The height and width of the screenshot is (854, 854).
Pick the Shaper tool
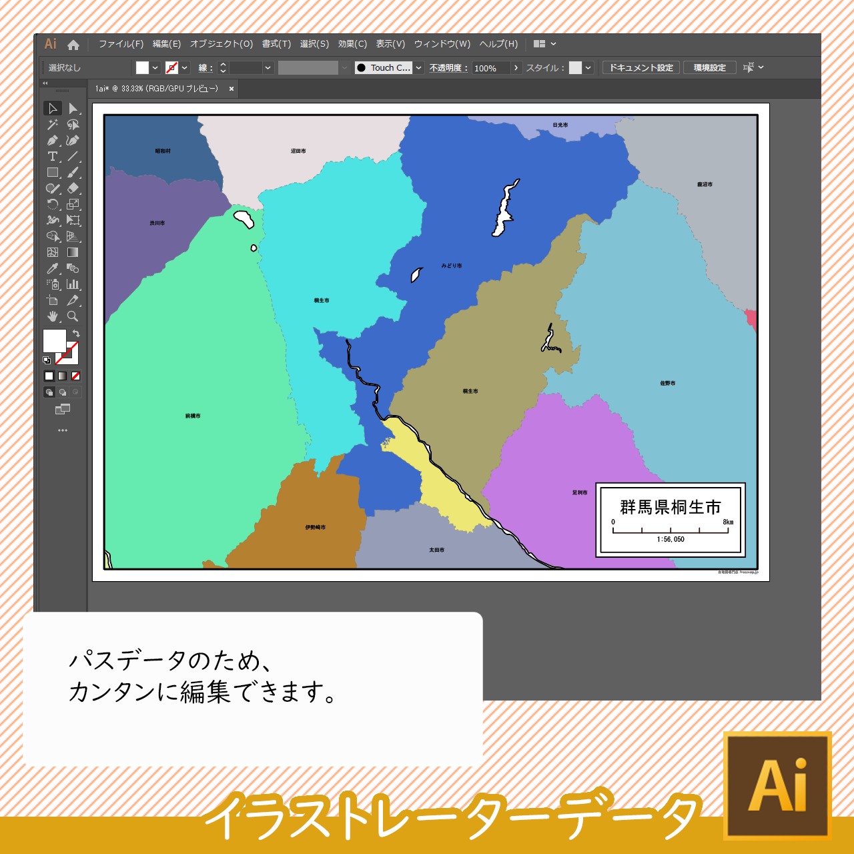coord(53,188)
